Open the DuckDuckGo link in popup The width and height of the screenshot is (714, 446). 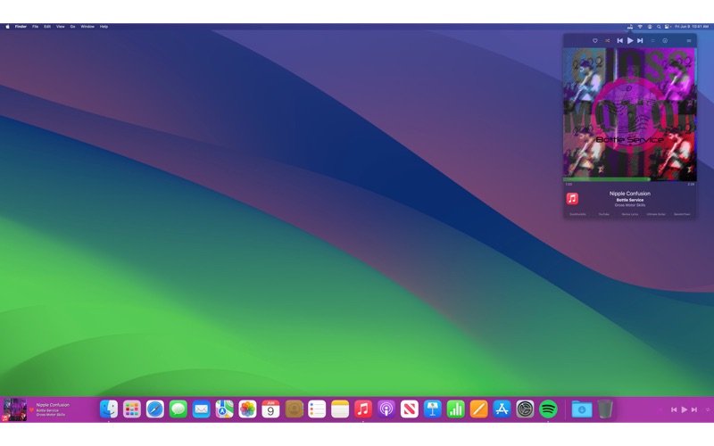click(577, 214)
